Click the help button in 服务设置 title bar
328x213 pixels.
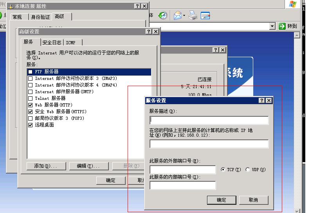coord(262,101)
